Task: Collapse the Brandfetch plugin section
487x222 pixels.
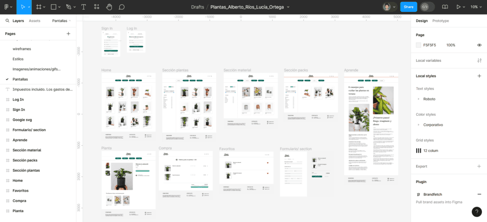Action: coord(479,194)
